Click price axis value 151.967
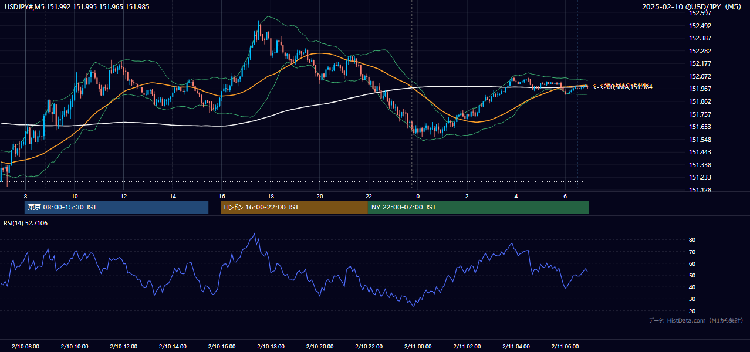Screen dimensions: 750x352 (701, 89)
